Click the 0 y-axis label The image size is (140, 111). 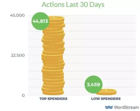click(x=23, y=95)
